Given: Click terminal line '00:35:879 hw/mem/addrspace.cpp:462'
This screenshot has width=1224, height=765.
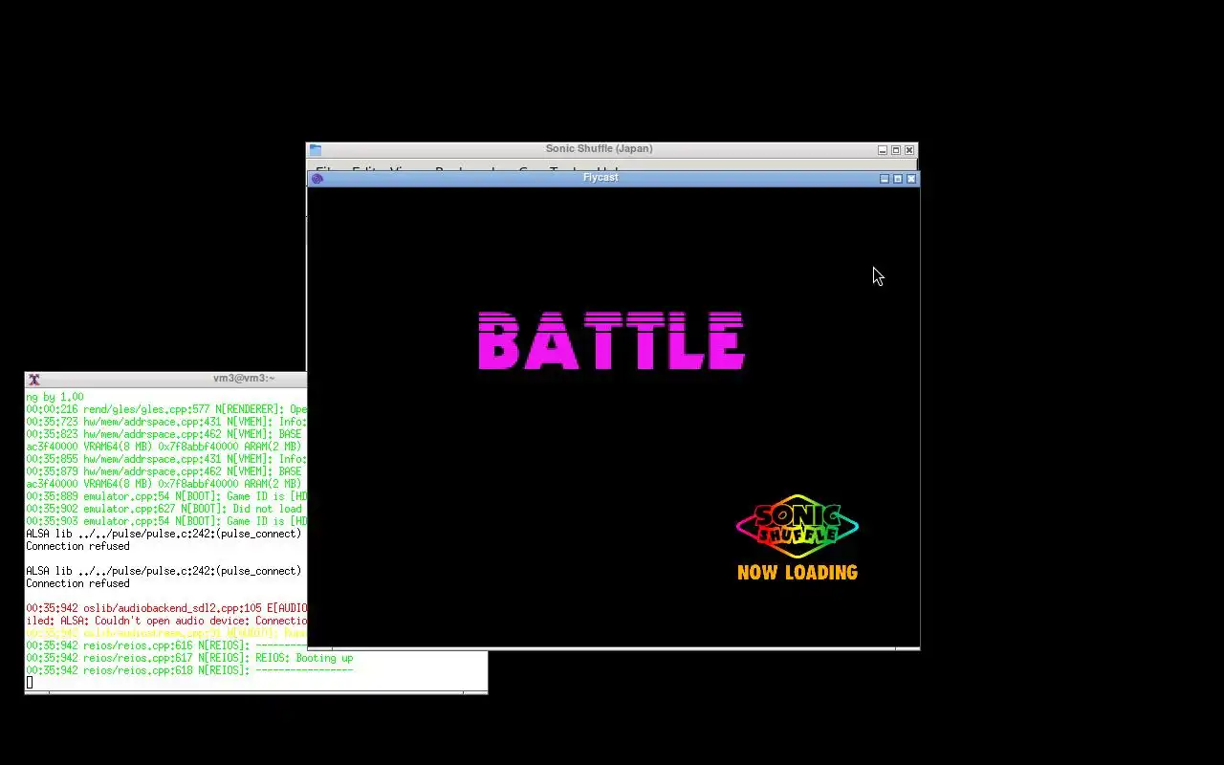Looking at the screenshot, I should click(x=166, y=471).
